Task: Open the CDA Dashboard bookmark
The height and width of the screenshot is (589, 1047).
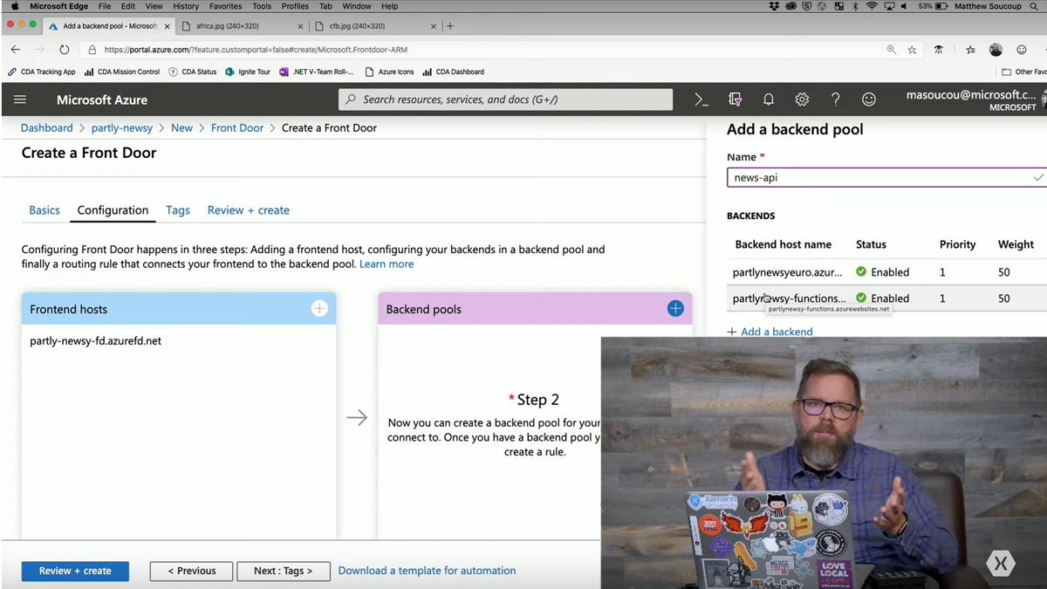Action: [453, 72]
